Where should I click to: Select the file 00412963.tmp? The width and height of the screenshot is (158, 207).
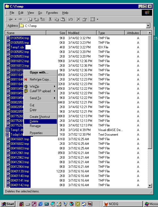coord(20,162)
